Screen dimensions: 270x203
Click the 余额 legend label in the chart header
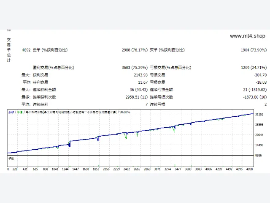click(x=11, y=112)
